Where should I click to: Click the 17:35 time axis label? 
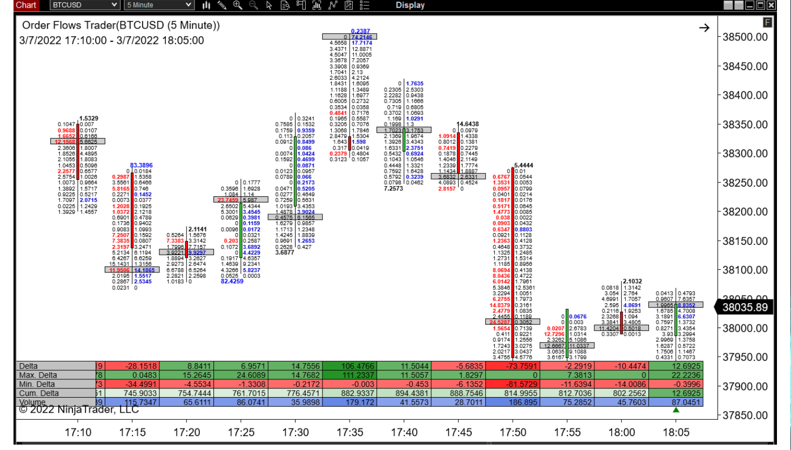[350, 433]
